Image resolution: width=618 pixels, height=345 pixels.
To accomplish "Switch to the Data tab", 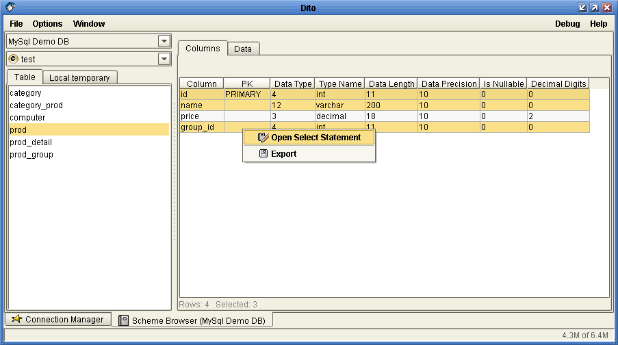I will 243,49.
